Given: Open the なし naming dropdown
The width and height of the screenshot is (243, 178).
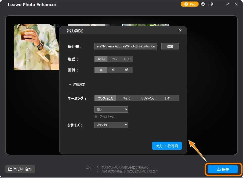Looking at the screenshot, I should pos(111,109).
